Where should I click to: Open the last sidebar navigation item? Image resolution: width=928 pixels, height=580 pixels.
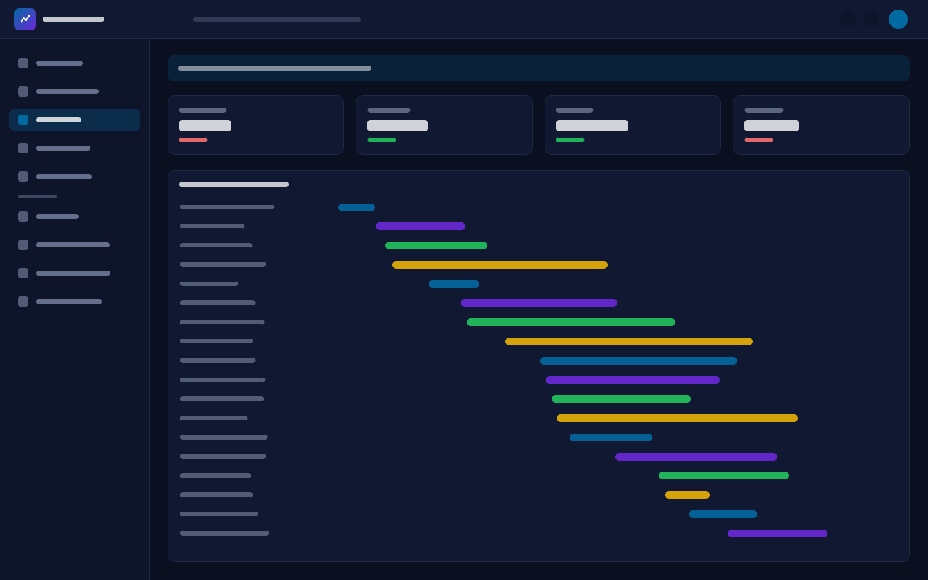[75, 302]
